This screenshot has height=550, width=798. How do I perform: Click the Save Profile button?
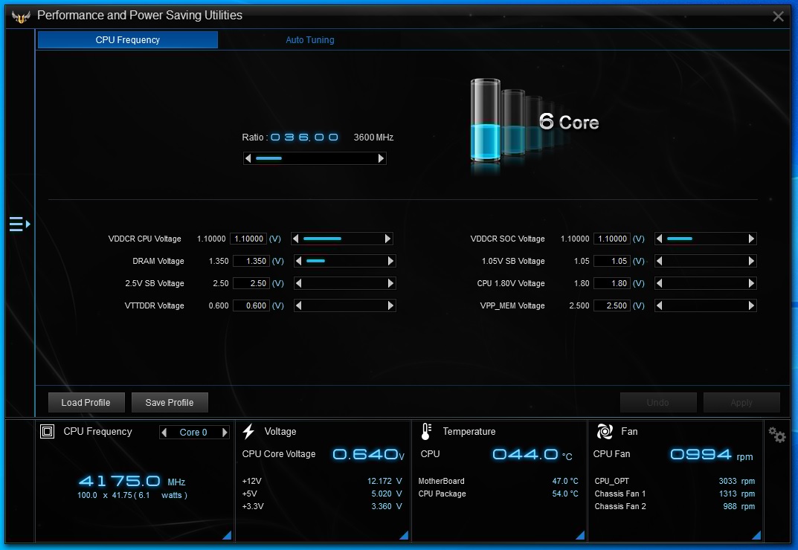(170, 403)
